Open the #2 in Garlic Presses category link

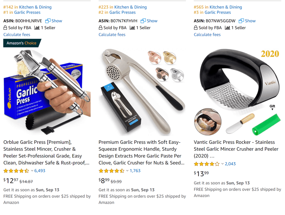pyautogui.click(x=117, y=12)
